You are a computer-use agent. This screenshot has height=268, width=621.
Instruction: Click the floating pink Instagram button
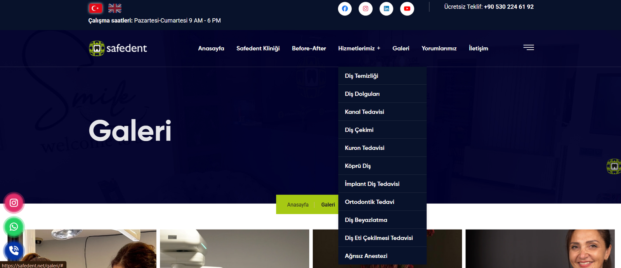tap(14, 203)
